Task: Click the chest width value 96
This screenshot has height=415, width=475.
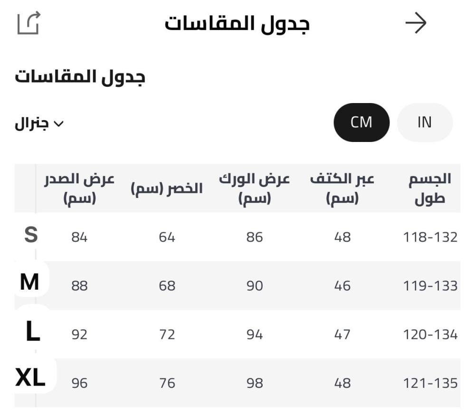Action: tap(80, 383)
